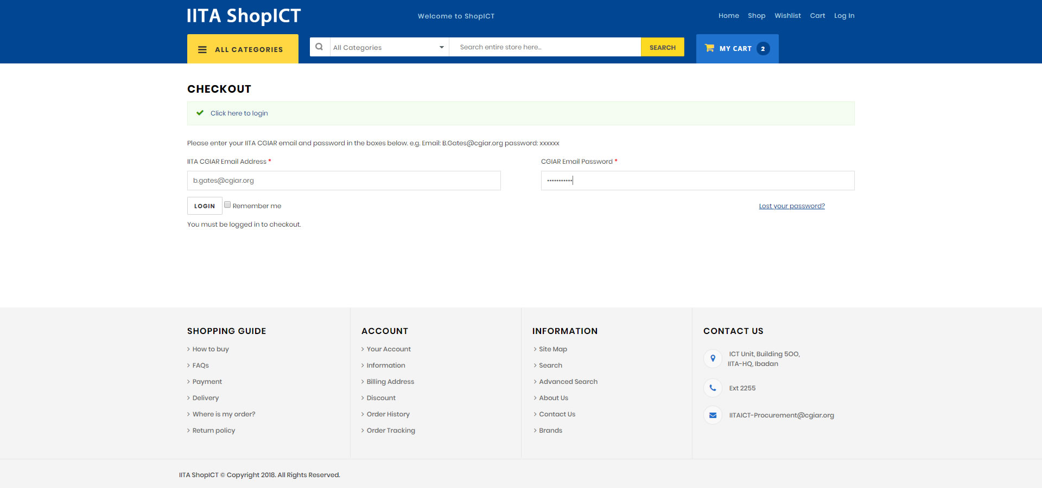The height and width of the screenshot is (488, 1042).
Task: Focus the CGIAR Email Password field
Action: (698, 181)
